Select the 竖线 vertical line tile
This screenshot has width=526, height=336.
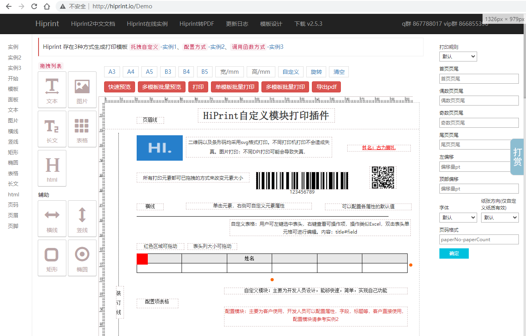pyautogui.click(x=82, y=219)
